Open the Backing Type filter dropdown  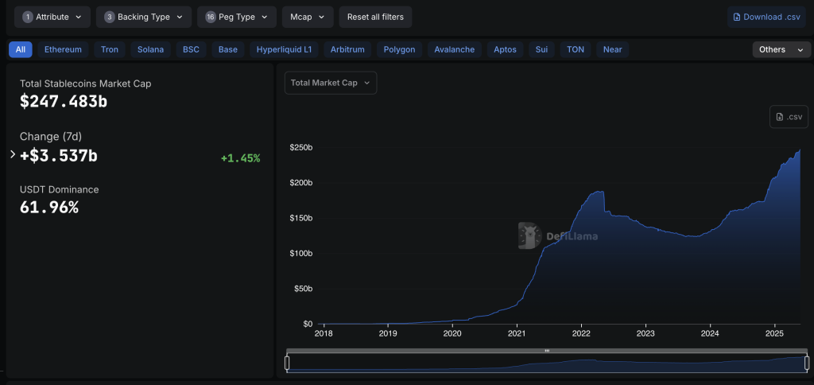point(143,17)
